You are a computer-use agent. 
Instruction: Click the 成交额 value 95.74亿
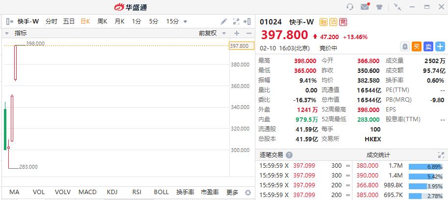tap(434, 70)
